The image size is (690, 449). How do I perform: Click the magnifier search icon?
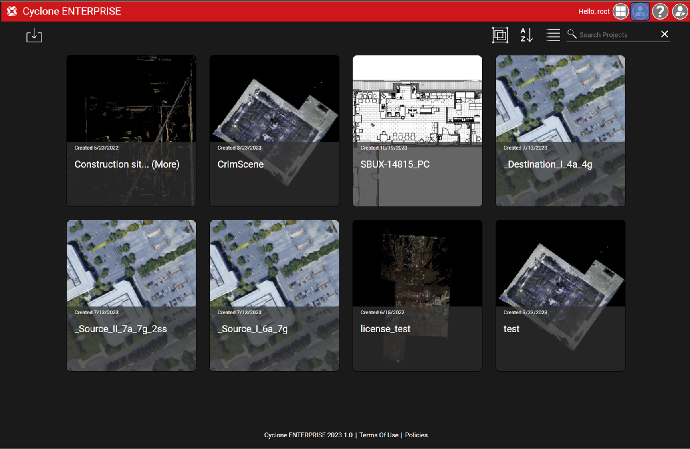tap(572, 34)
